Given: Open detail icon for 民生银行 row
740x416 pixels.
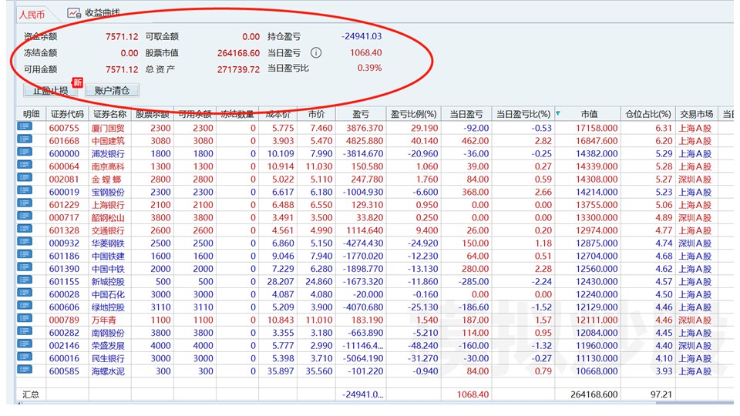Looking at the screenshot, I should point(25,357).
